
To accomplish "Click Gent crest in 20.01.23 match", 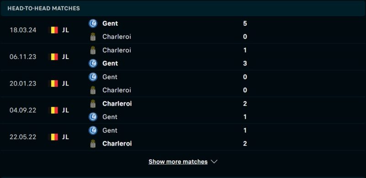I will click(93, 77).
